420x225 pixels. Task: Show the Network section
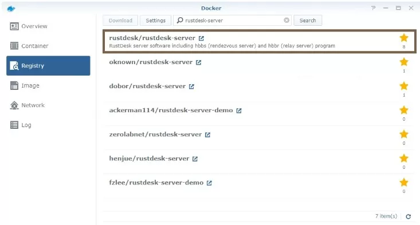click(48, 105)
